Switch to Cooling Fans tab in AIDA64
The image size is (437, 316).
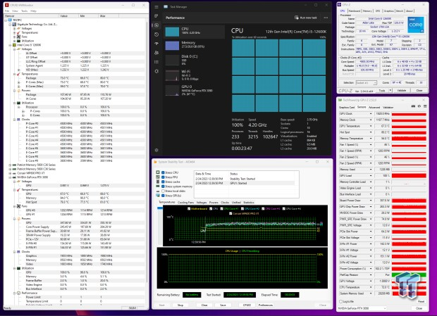[185, 203]
